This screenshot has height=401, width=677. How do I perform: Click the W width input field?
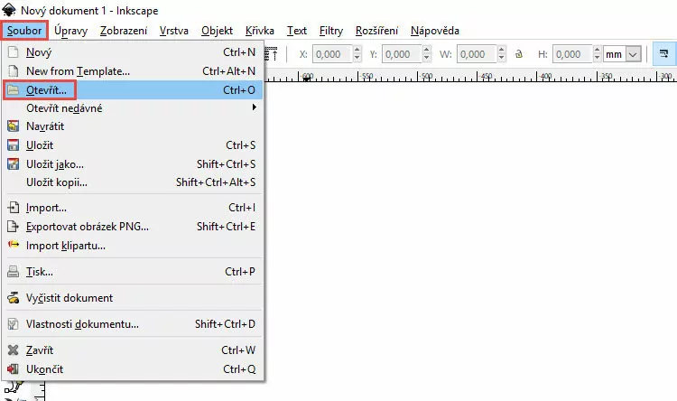477,54
